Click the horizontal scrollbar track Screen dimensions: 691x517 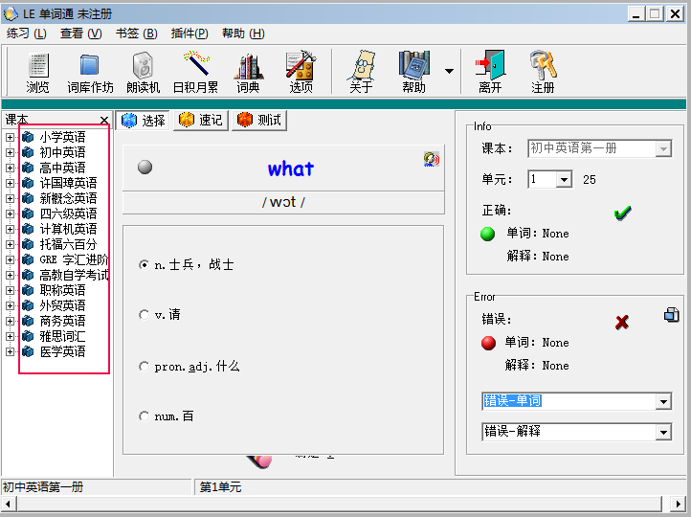(x=340, y=503)
